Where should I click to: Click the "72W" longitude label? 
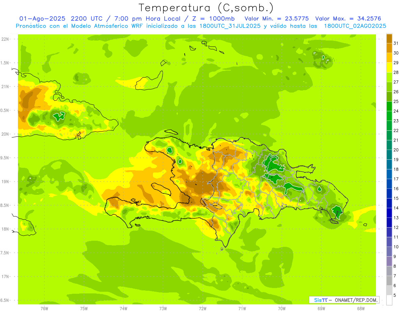pos(202,308)
